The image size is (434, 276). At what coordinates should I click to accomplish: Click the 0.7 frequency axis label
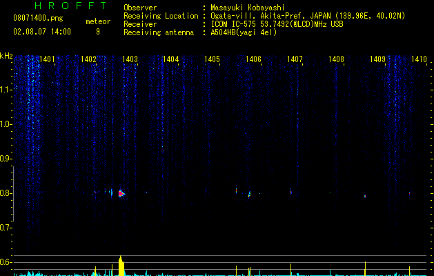coord(6,228)
